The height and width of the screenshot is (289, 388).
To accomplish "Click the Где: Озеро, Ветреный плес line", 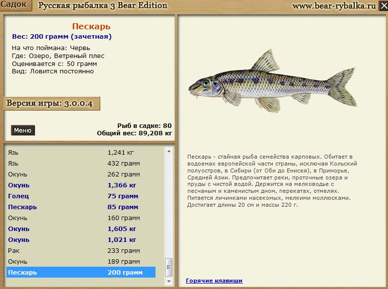I will tap(58, 56).
